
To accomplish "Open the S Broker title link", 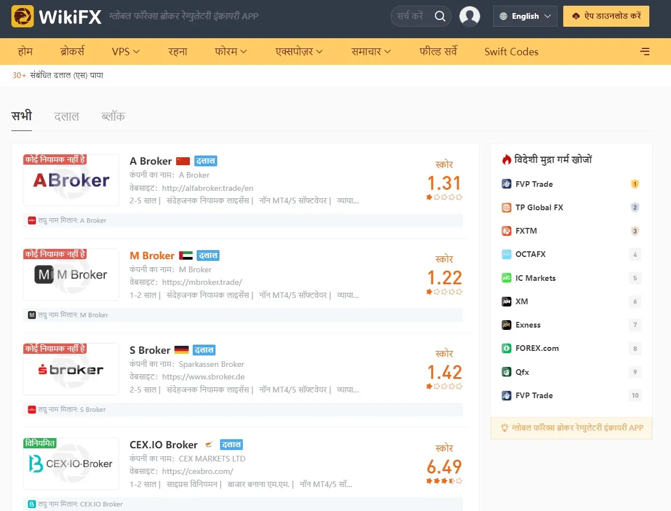I will coord(150,350).
